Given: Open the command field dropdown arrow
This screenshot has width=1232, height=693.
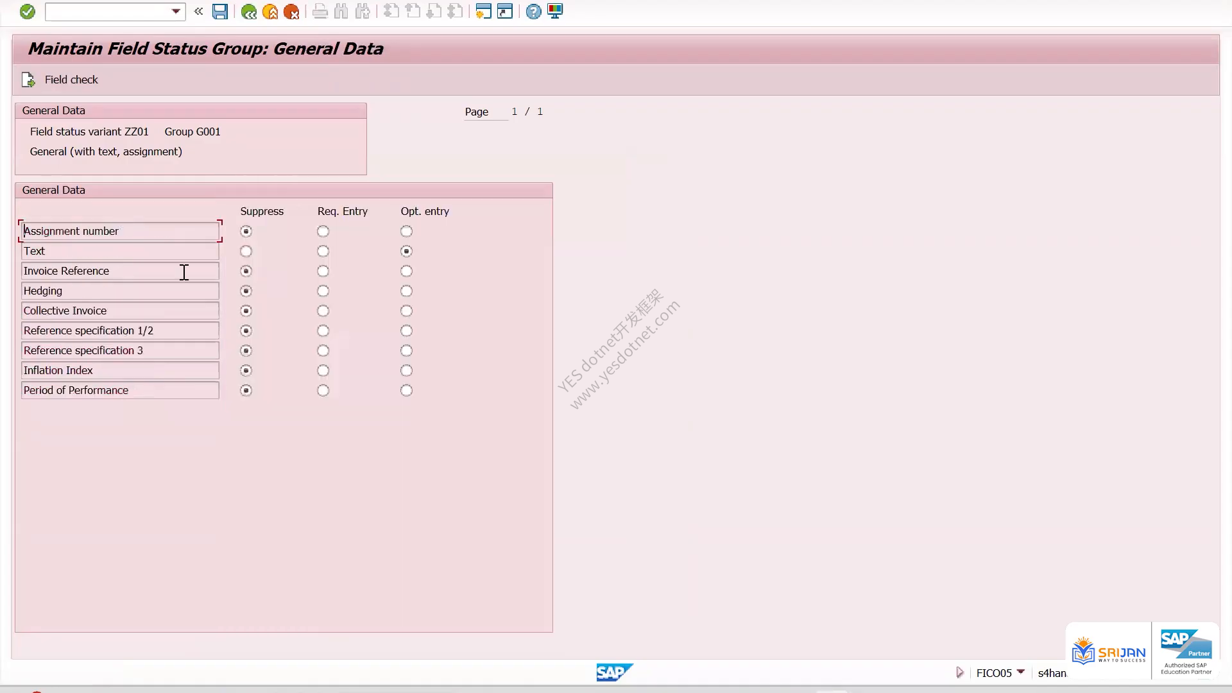Looking at the screenshot, I should [x=176, y=12].
